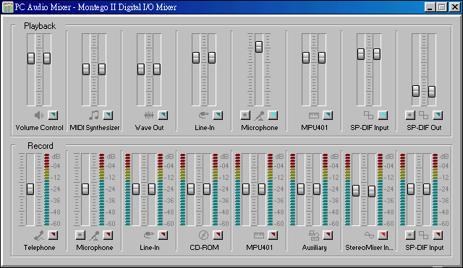Toggle mute for playback MPU401
This screenshot has height=268, width=463.
(328, 116)
